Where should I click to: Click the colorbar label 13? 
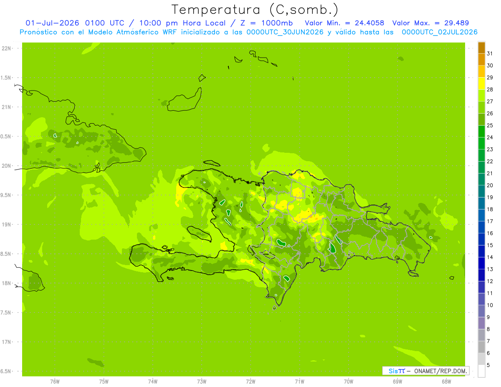click(490, 269)
